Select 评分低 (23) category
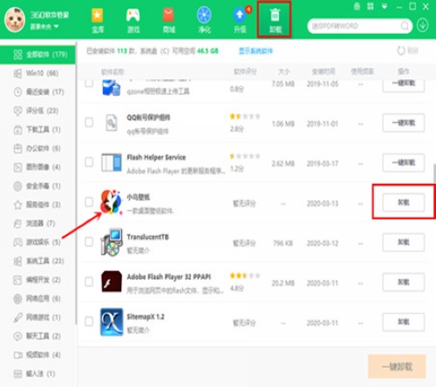The image size is (436, 387). tap(37, 111)
